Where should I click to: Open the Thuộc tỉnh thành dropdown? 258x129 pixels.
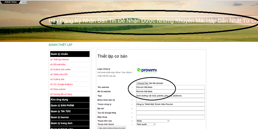pyautogui.click(x=146, y=124)
